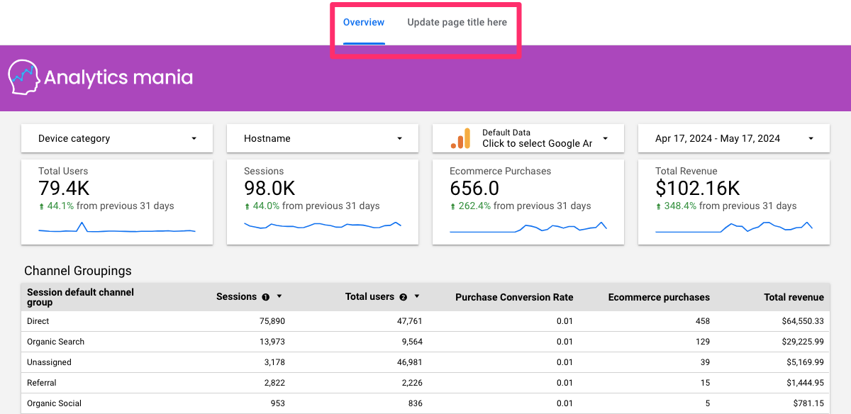The width and height of the screenshot is (851, 414).
Task: Click the Google Analytics bar chart icon
Action: pos(461,139)
